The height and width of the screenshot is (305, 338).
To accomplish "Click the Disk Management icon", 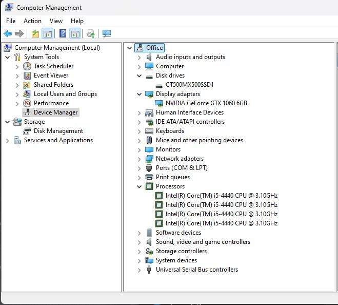I will pyautogui.click(x=27, y=131).
